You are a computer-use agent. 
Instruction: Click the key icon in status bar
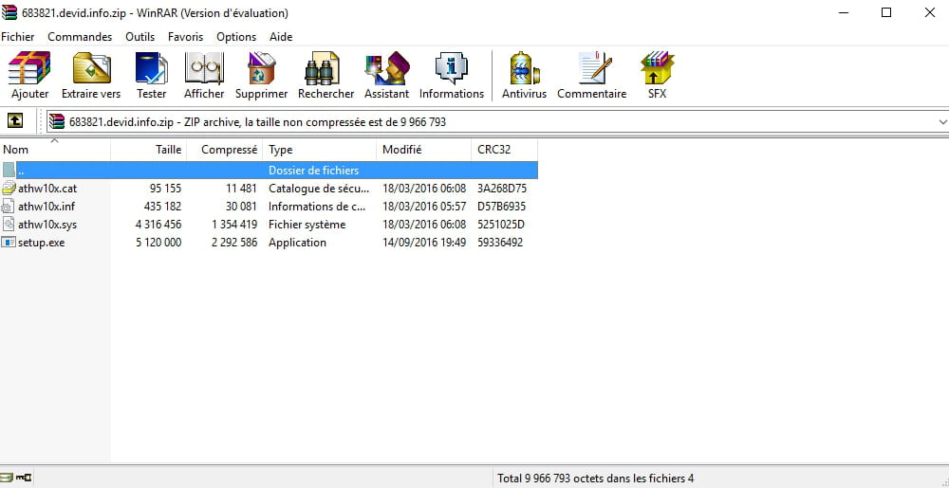point(25,479)
